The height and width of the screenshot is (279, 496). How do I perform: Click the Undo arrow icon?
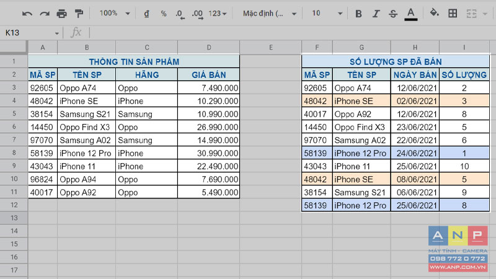tap(27, 14)
